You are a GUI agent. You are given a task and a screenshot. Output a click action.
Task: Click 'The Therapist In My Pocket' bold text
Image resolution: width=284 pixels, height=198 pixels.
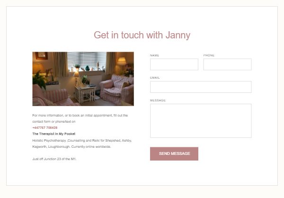[x=54, y=134]
